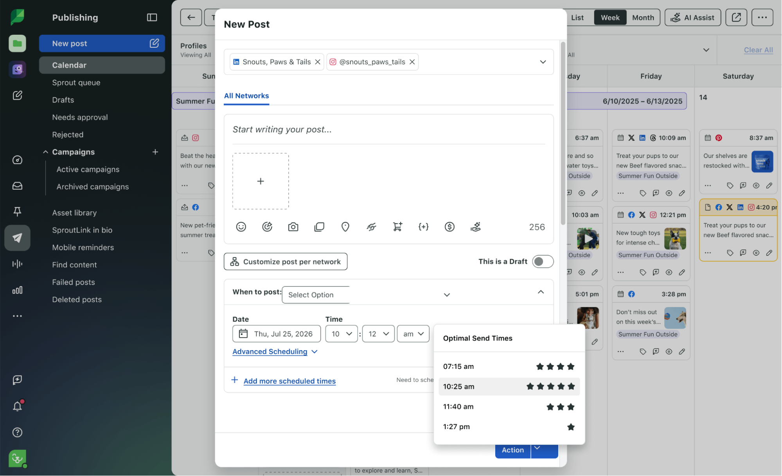Select the 10:25 am optimal send time
The height and width of the screenshot is (476, 782).
tap(509, 387)
